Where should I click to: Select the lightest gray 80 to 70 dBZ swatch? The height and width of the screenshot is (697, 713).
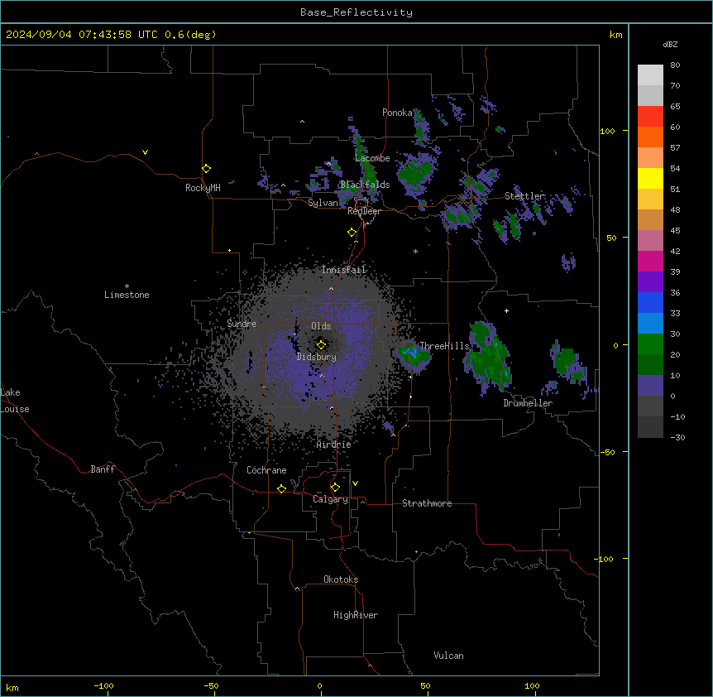[650, 75]
